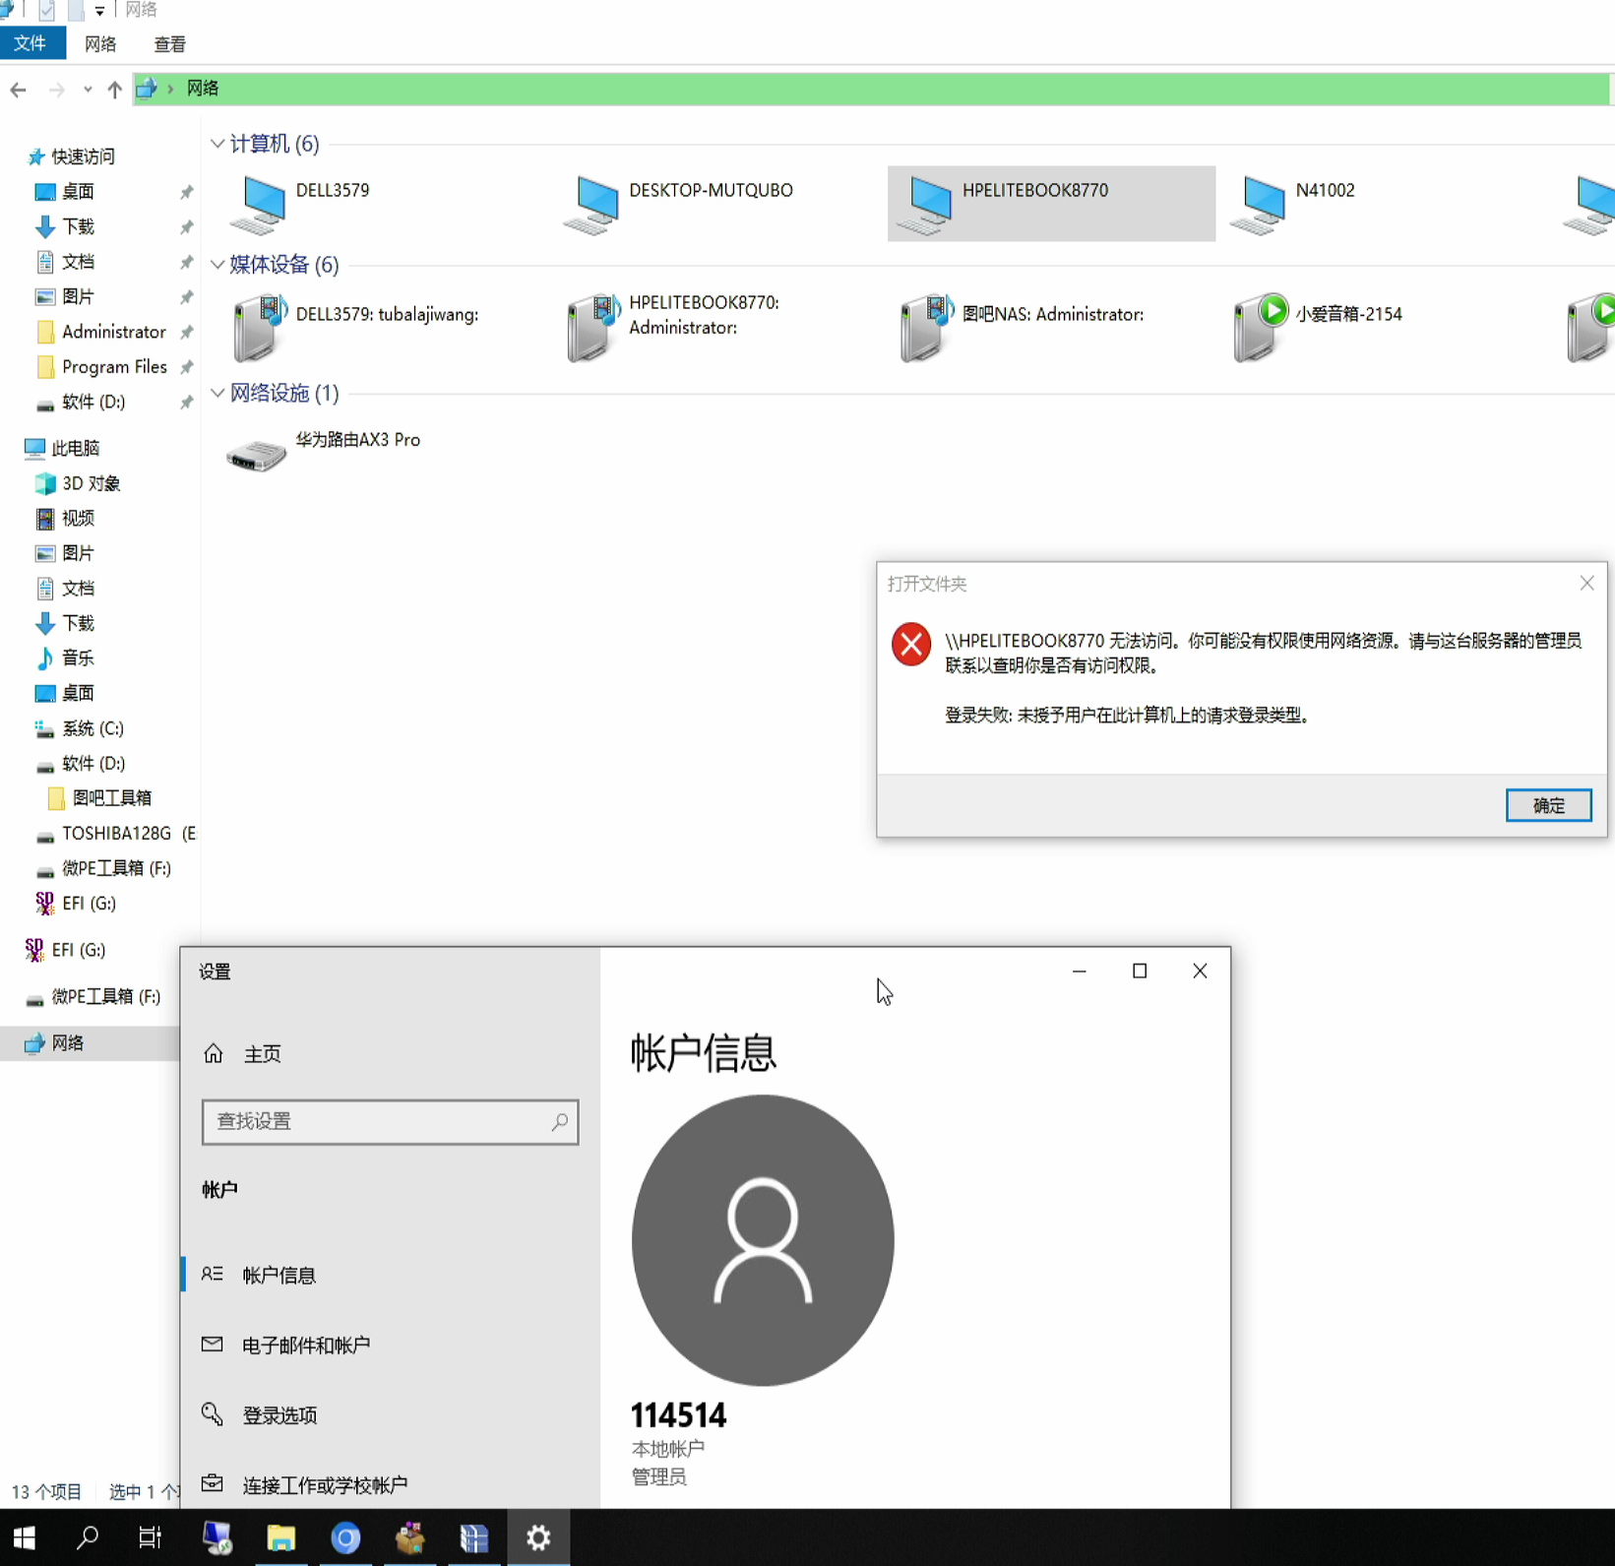Image resolution: width=1615 pixels, height=1566 pixels.
Task: Go back in Explorer navigation
Action: pos(18,90)
